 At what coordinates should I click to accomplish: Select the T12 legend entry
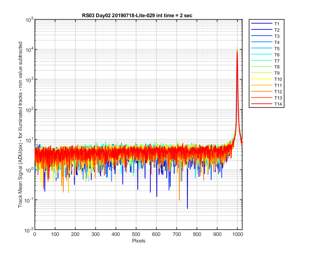coord(266,92)
